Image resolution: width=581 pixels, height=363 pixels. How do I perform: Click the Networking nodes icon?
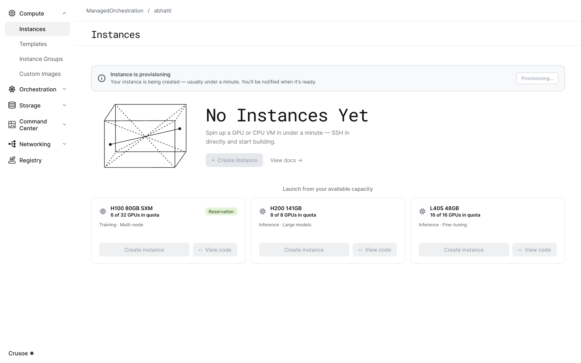tap(12, 144)
